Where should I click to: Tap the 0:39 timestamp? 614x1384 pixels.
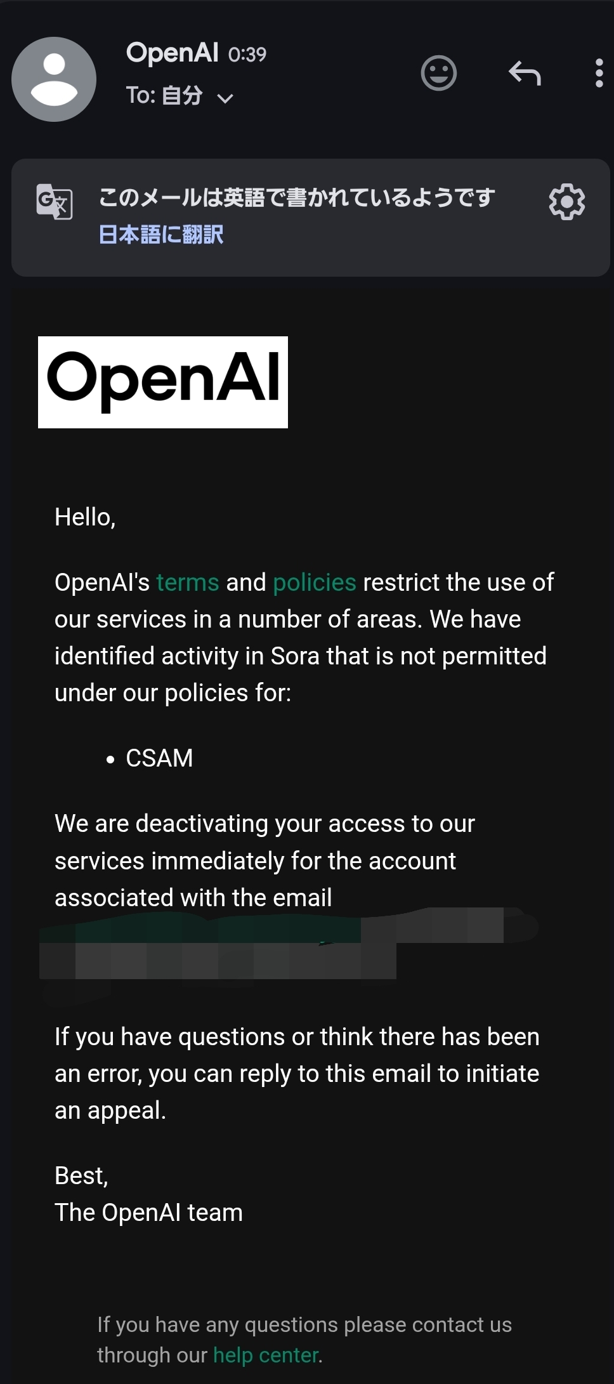247,55
